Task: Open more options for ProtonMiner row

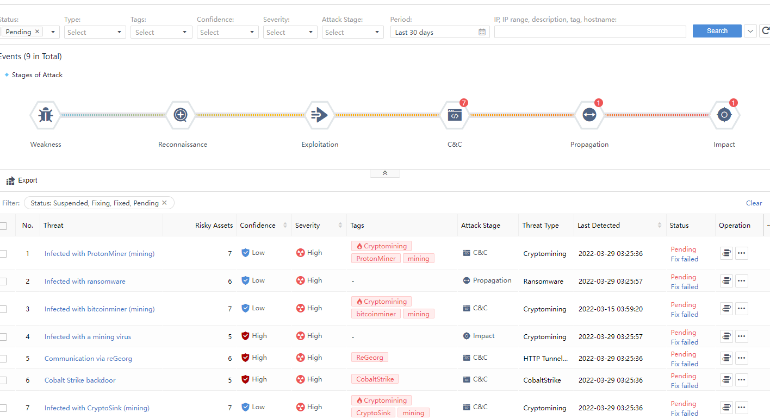Action: click(742, 253)
